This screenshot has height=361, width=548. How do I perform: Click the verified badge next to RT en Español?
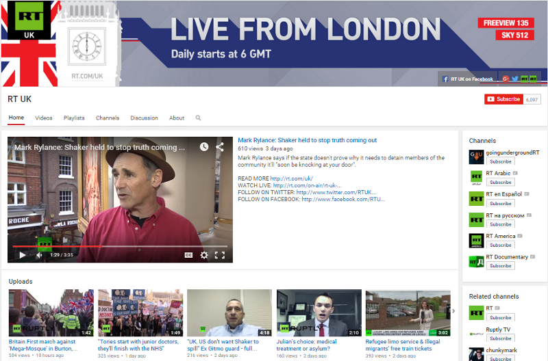[x=527, y=194]
